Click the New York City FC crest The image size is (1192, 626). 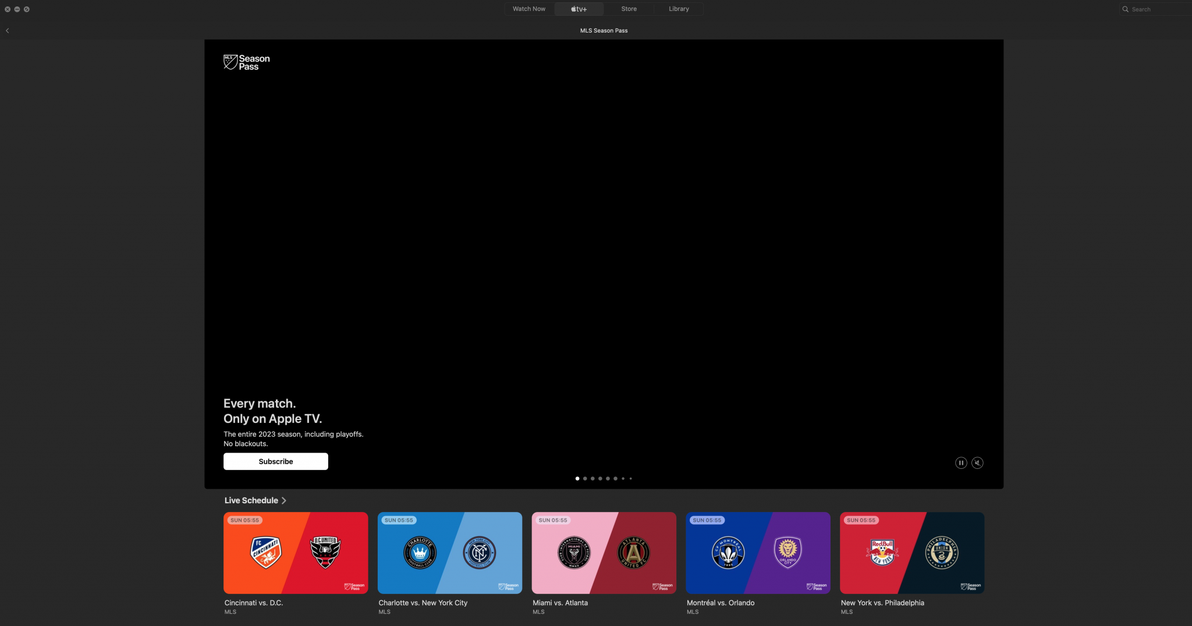coord(479,552)
